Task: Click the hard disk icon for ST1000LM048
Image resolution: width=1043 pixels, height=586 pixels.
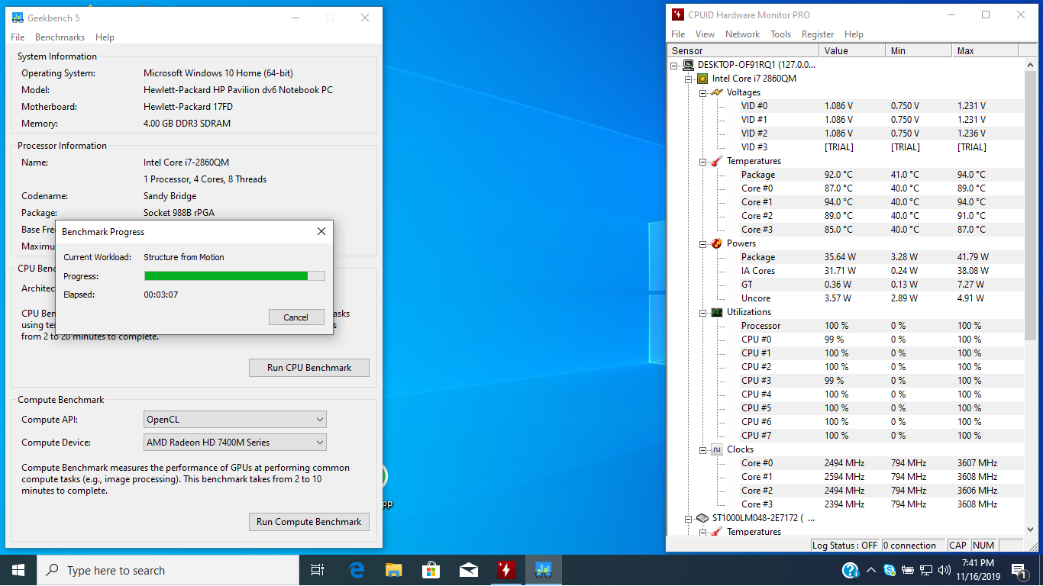Action: point(704,517)
